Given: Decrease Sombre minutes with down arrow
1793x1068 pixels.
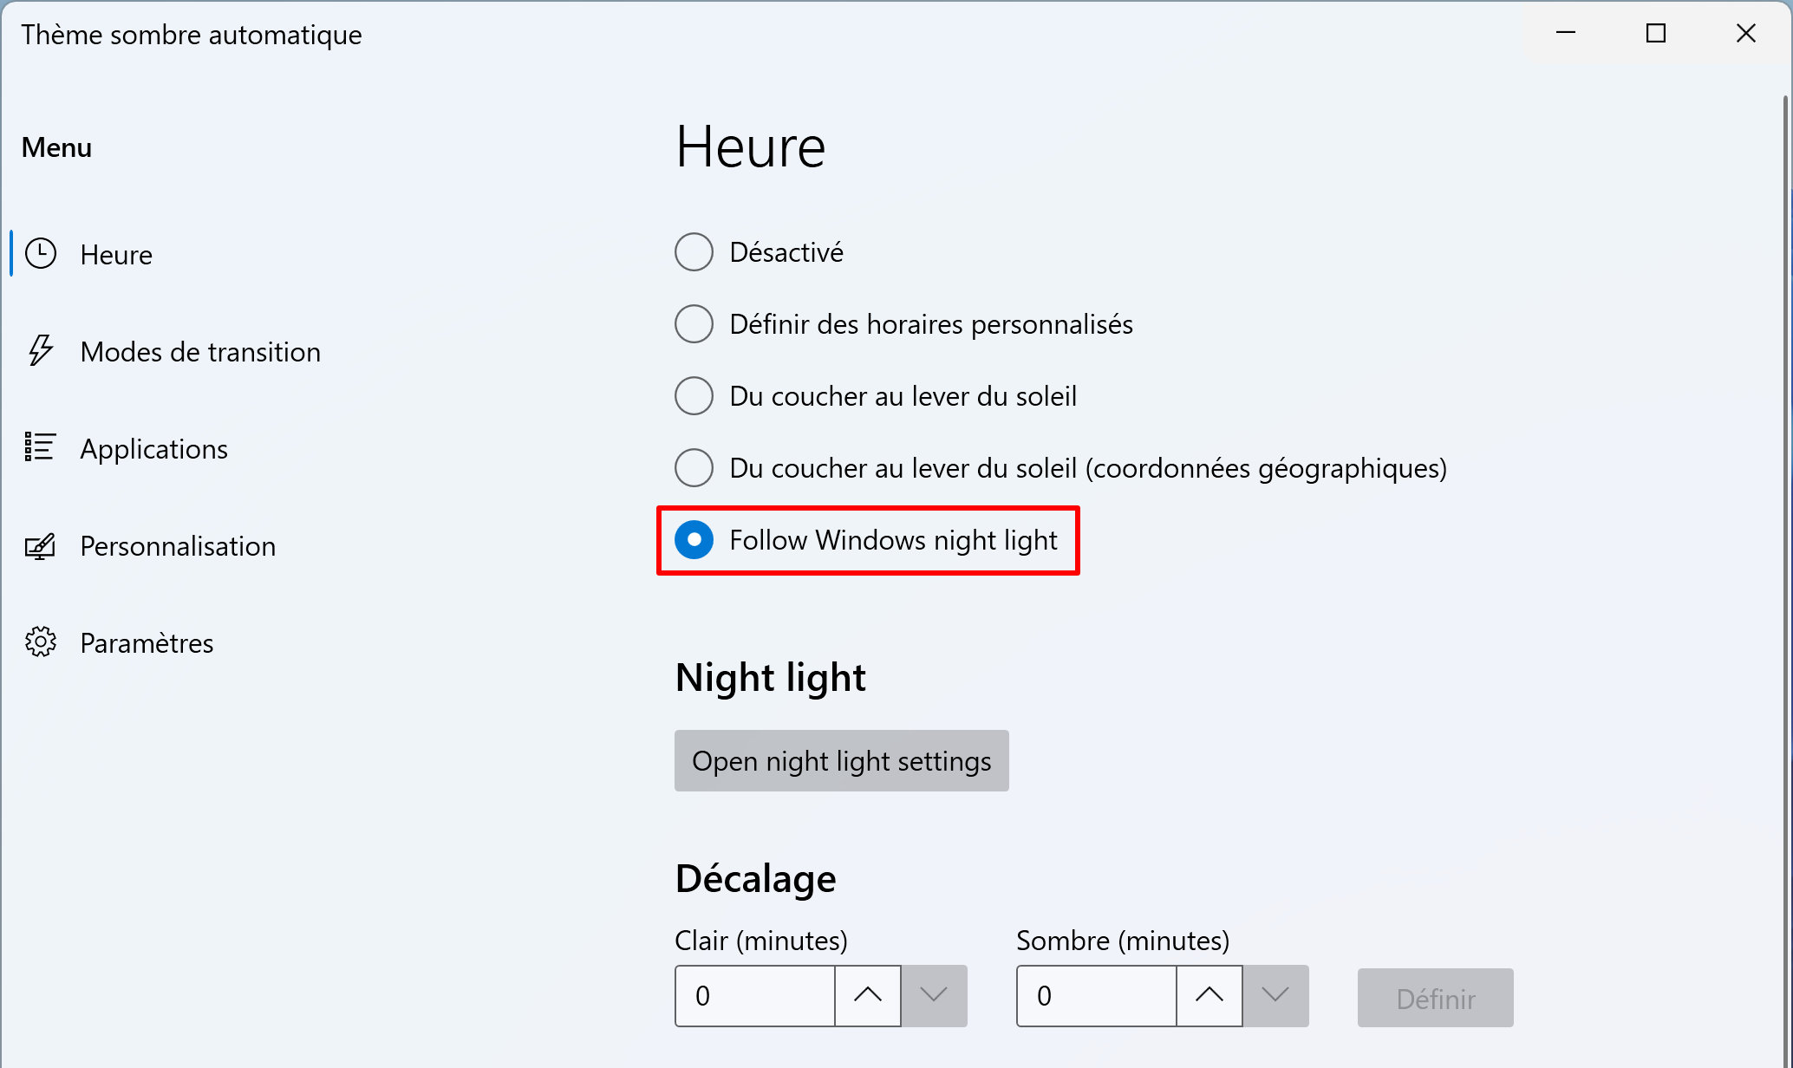Looking at the screenshot, I should tap(1275, 995).
